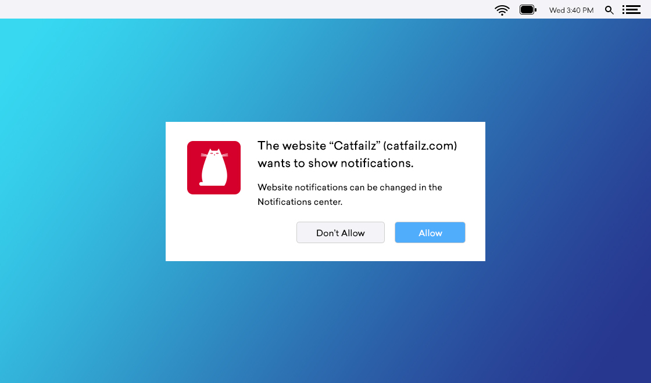This screenshot has width=651, height=383.
Task: Click desktop wallpaper above the dialog
Action: coord(325,70)
